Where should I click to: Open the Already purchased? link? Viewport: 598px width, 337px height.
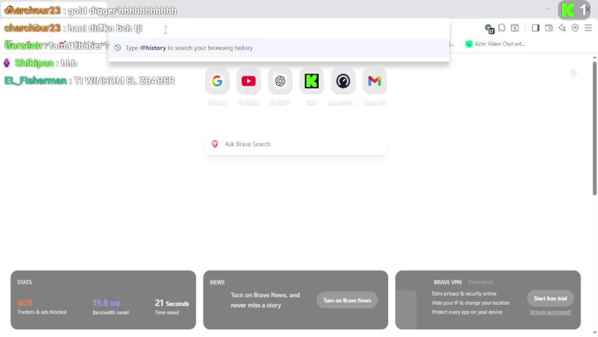550,312
